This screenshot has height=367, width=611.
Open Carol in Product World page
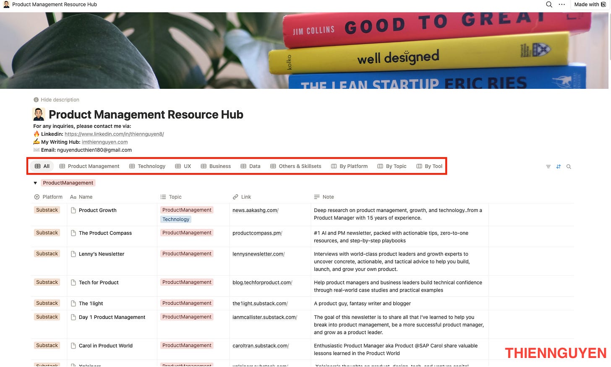point(106,346)
